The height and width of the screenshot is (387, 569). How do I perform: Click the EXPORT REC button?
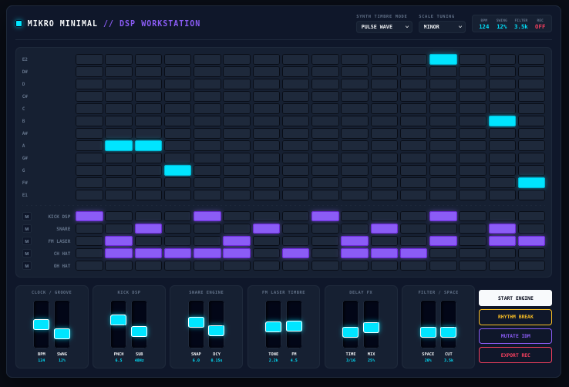click(515, 355)
